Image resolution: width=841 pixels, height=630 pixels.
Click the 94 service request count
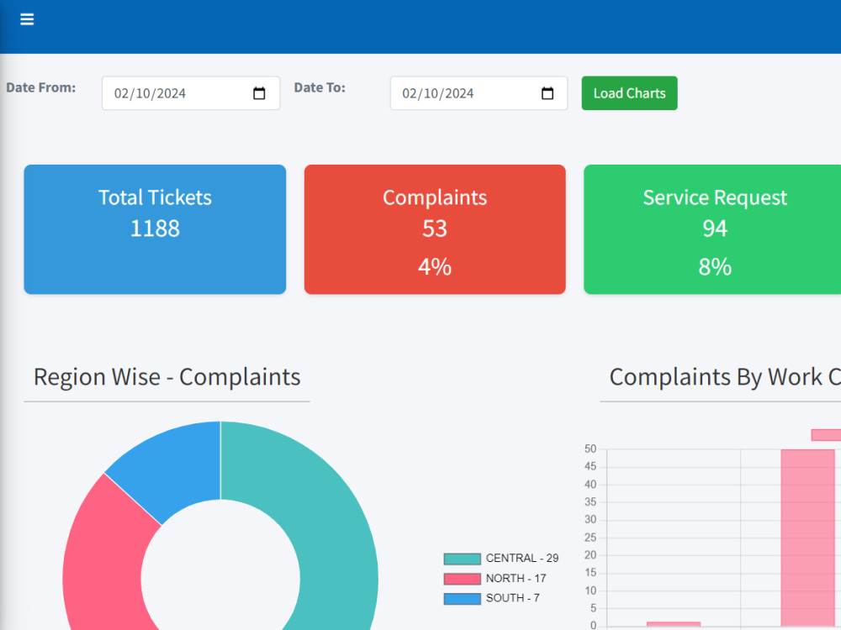click(x=715, y=228)
